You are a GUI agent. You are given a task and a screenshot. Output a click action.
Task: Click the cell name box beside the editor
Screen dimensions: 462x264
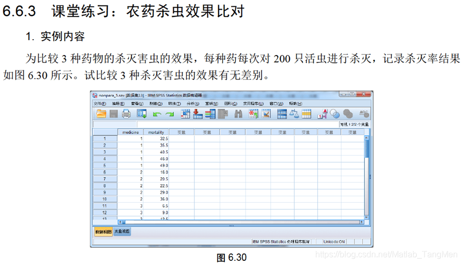coord(115,124)
